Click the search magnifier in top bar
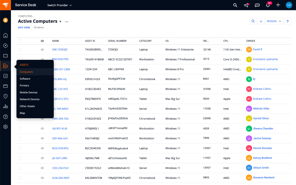This screenshot has width=296, height=185. (x=235, y=5)
